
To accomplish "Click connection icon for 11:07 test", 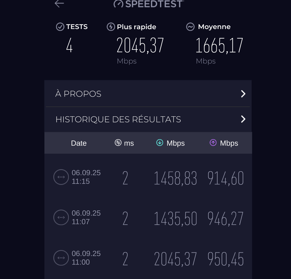I will coord(61,217).
